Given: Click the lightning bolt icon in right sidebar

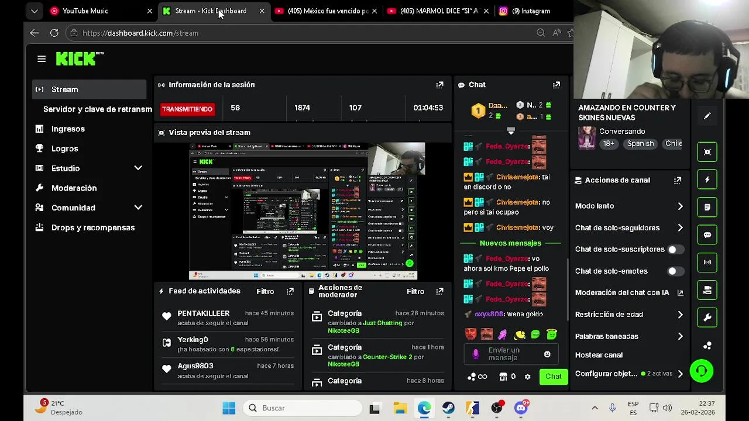Looking at the screenshot, I should click(x=707, y=180).
